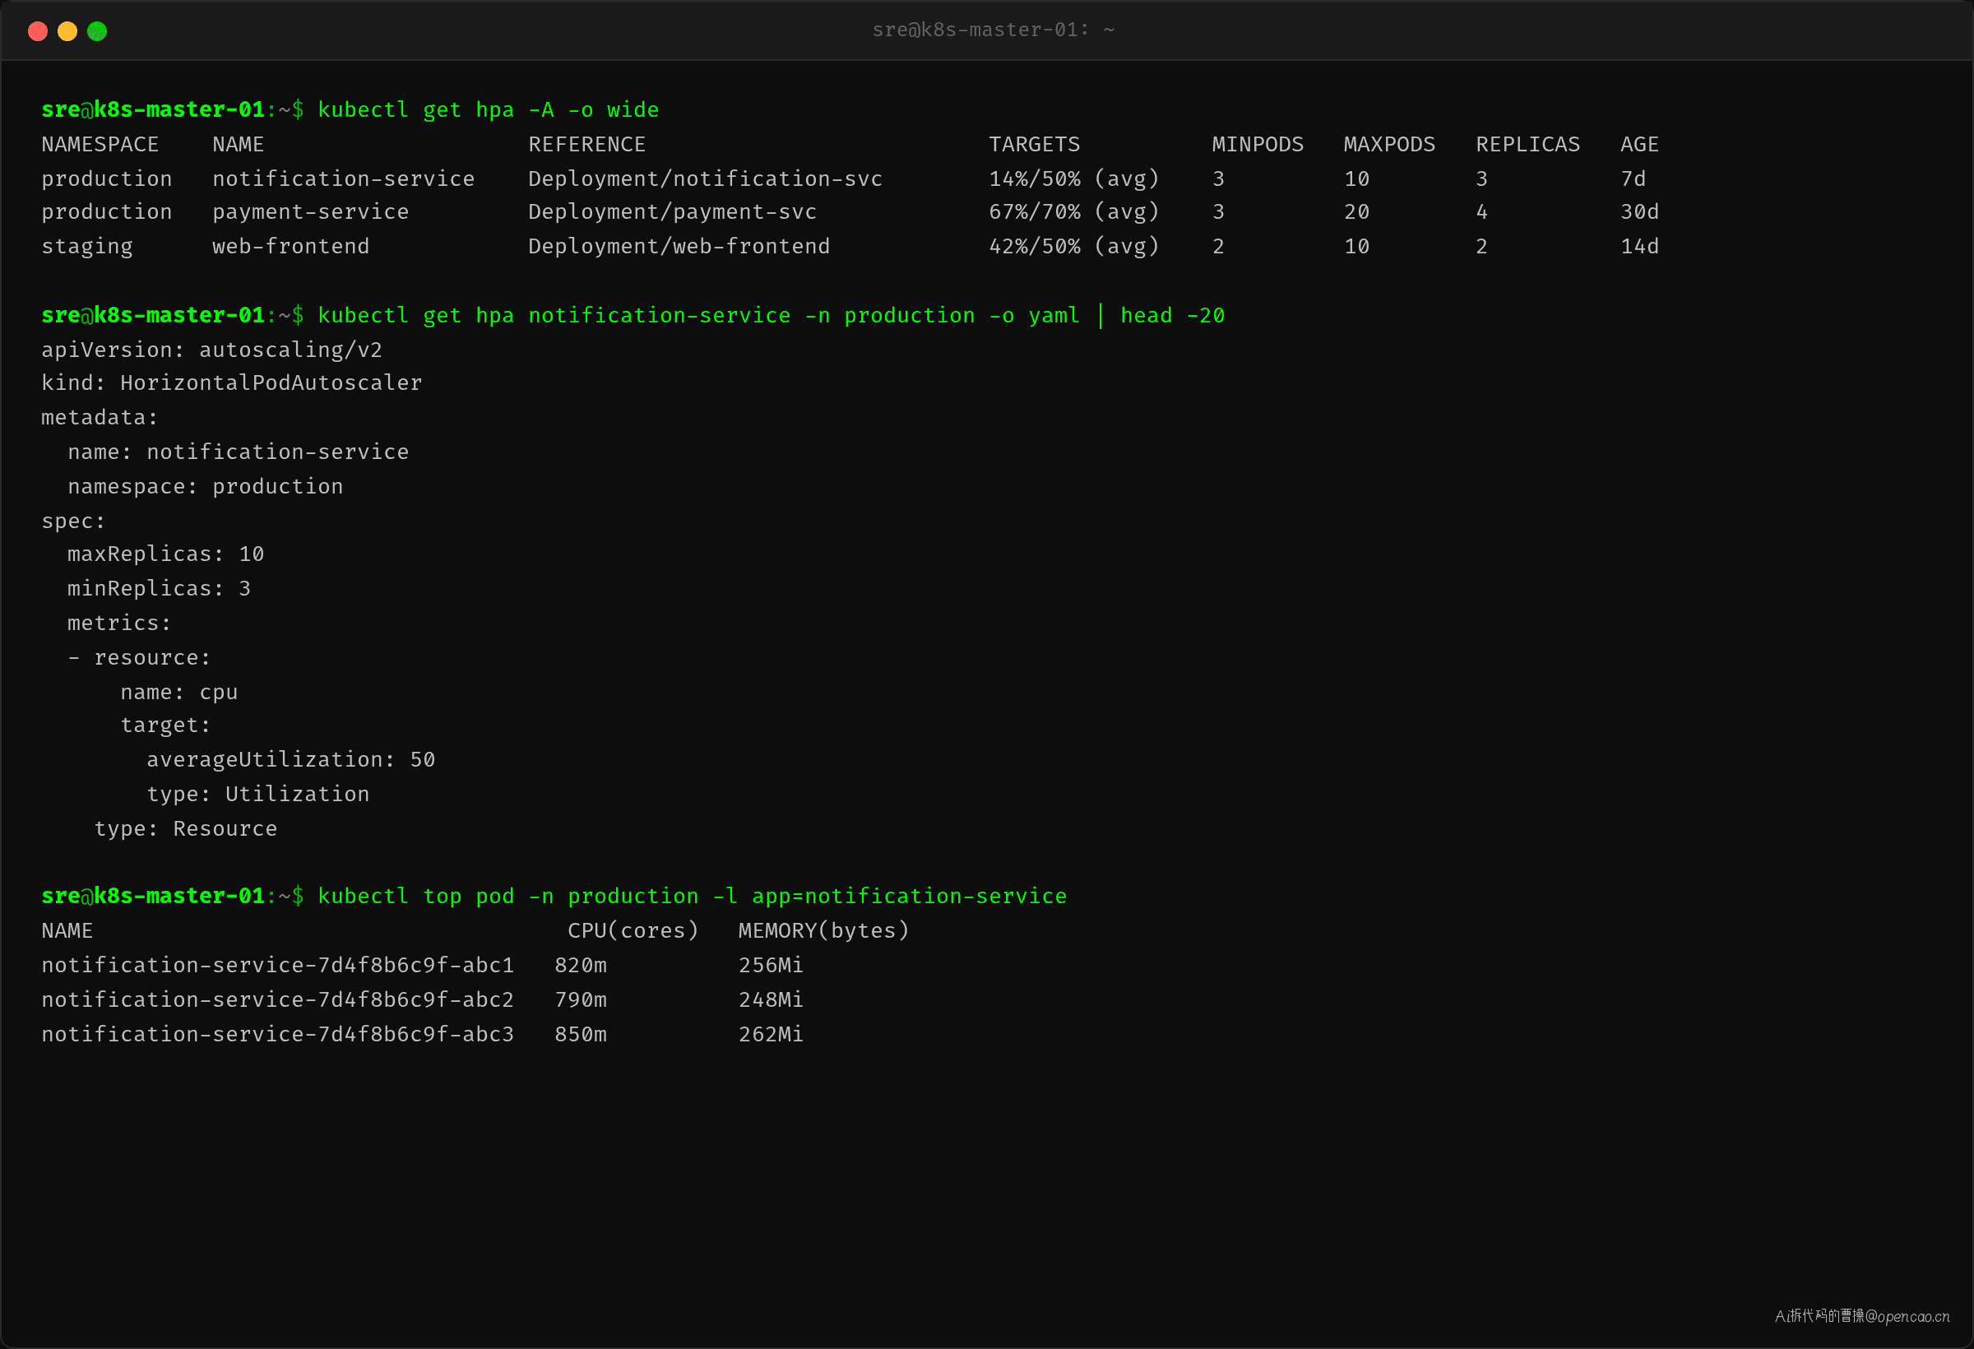Click the green maximize window button
1974x1349 pixels.
pos(97,31)
